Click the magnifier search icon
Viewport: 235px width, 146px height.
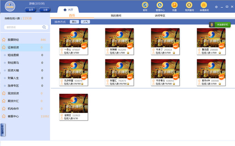pyautogui.click(x=44, y=27)
